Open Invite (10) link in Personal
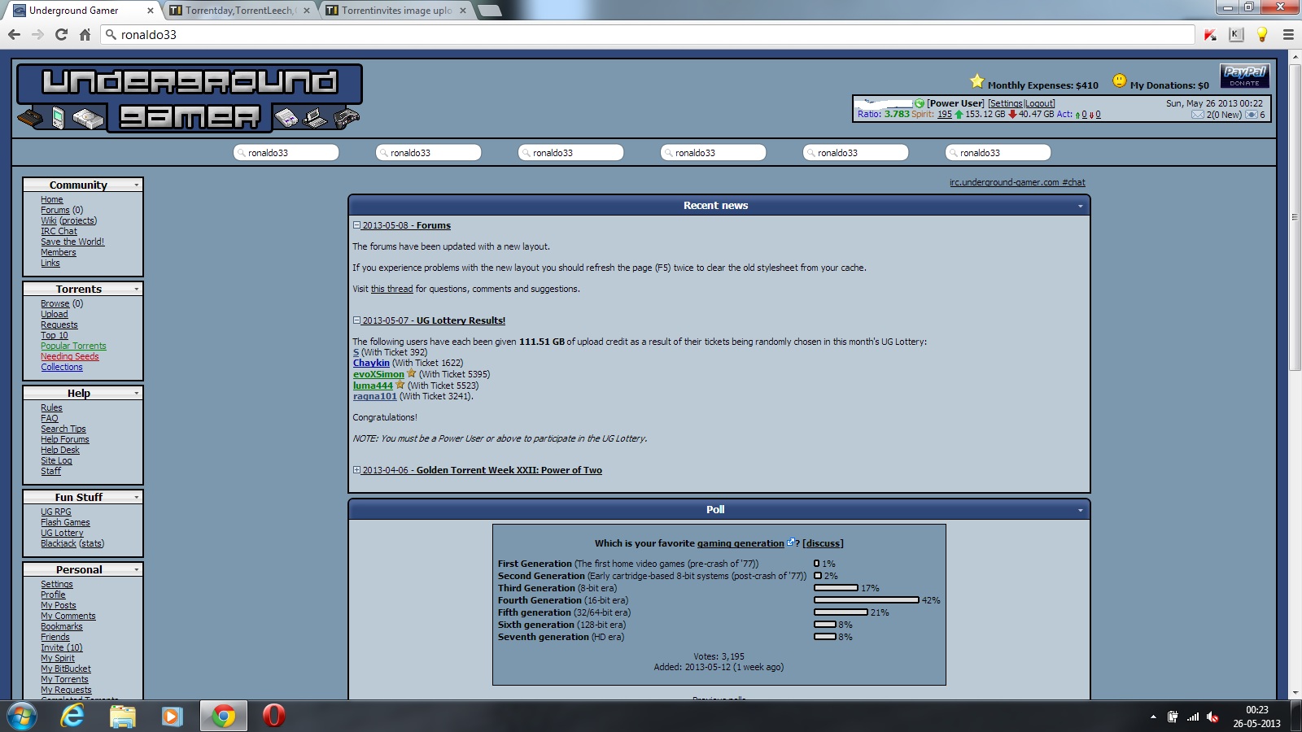Image resolution: width=1302 pixels, height=732 pixels. click(62, 647)
